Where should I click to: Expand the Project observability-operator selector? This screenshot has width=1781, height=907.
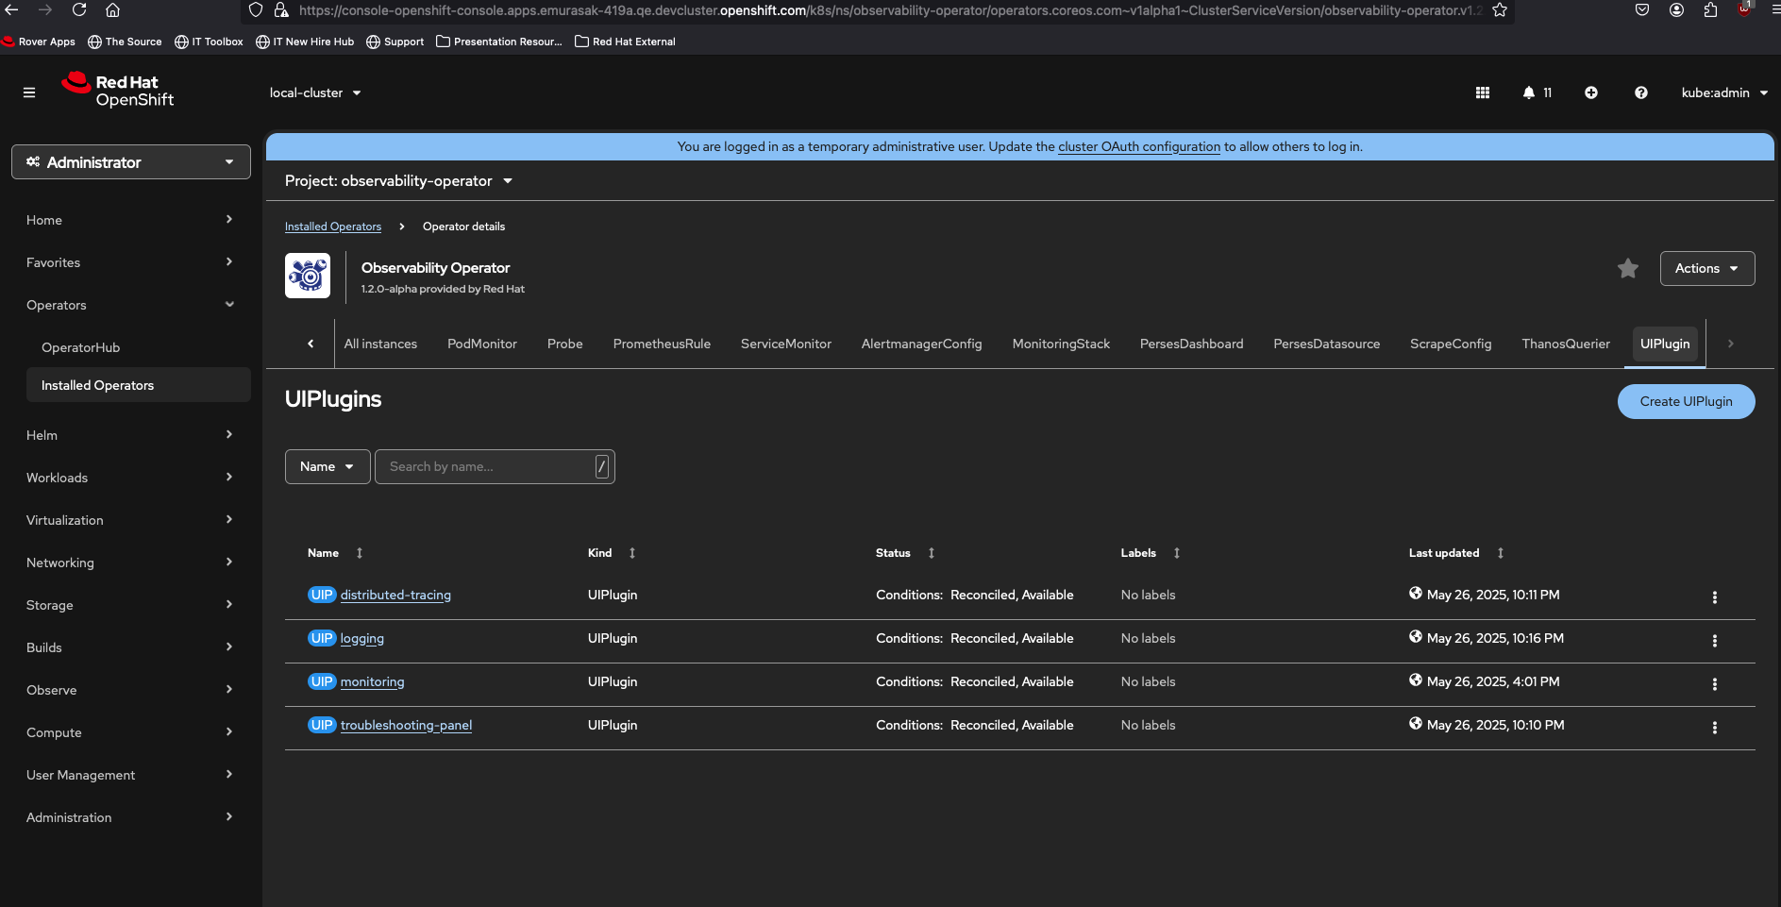[398, 181]
